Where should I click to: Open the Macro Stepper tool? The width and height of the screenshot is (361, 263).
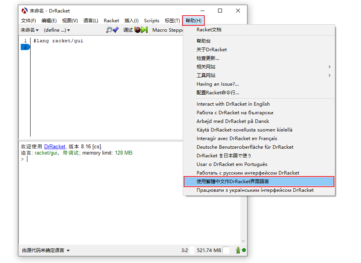coord(168,30)
